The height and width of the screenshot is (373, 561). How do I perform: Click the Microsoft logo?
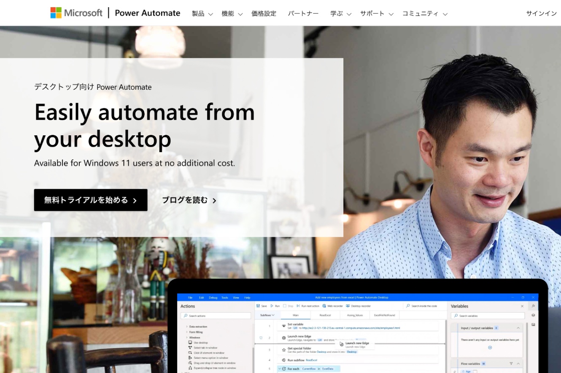(76, 13)
